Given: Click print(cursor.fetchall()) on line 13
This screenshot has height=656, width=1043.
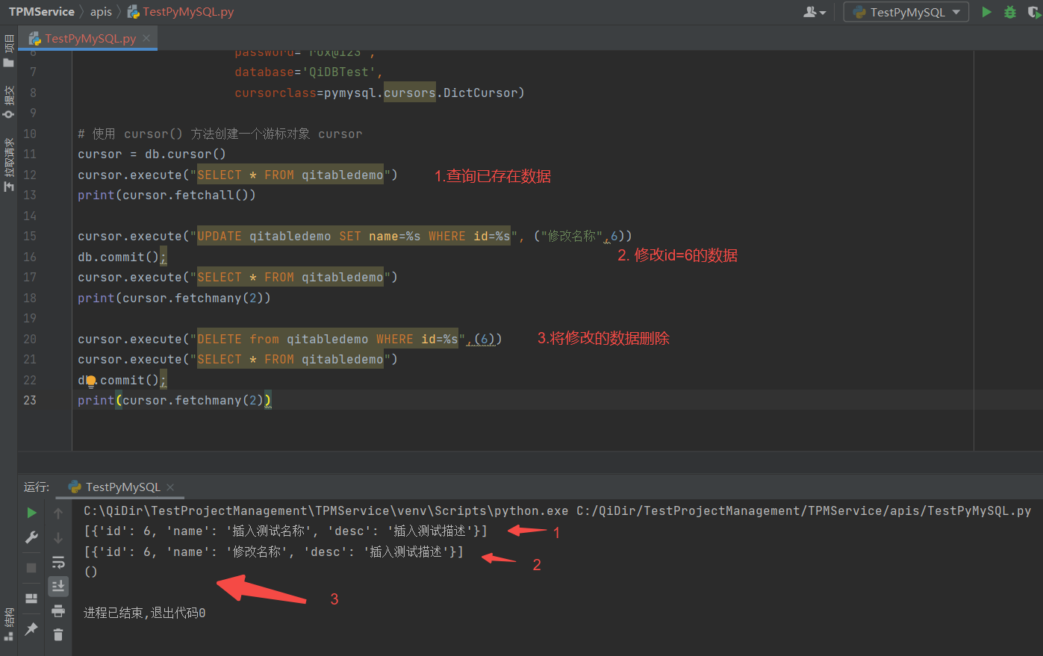Looking at the screenshot, I should [166, 195].
